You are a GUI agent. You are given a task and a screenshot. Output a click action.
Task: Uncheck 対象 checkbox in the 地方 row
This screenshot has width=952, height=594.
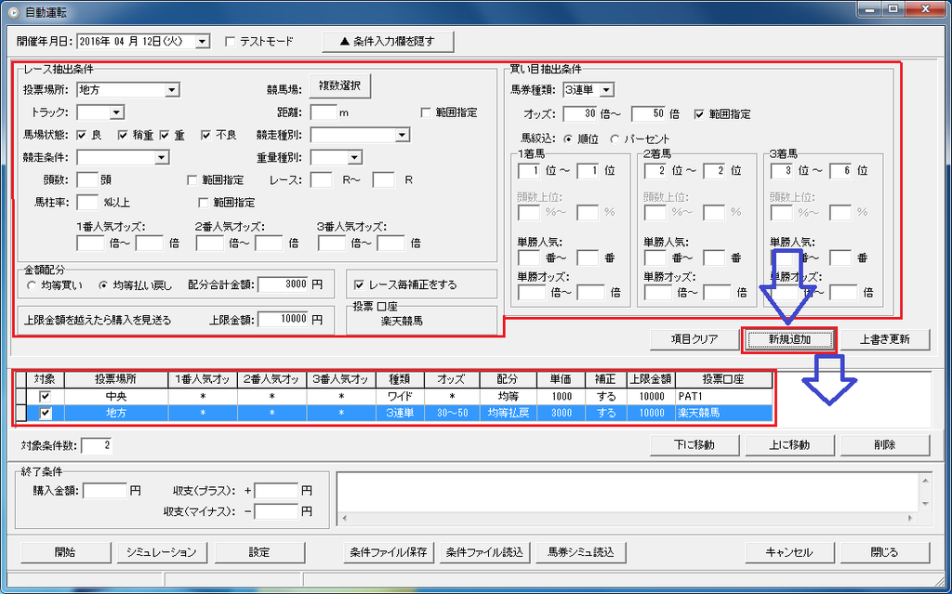tap(45, 413)
